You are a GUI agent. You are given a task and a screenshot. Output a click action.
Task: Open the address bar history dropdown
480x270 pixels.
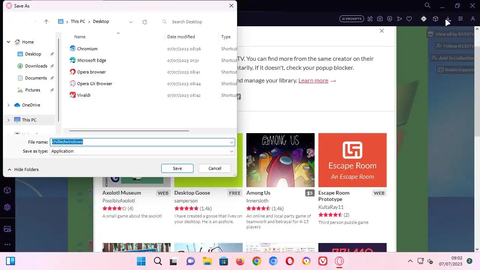click(x=131, y=22)
